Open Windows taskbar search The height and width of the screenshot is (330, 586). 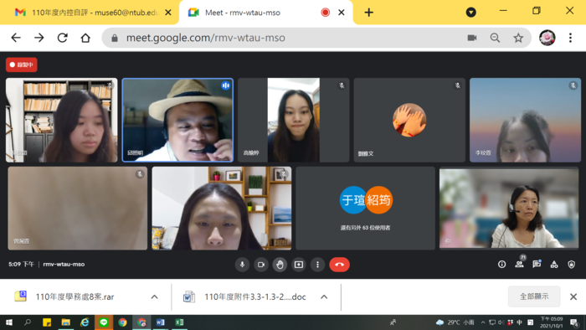[x=28, y=322]
